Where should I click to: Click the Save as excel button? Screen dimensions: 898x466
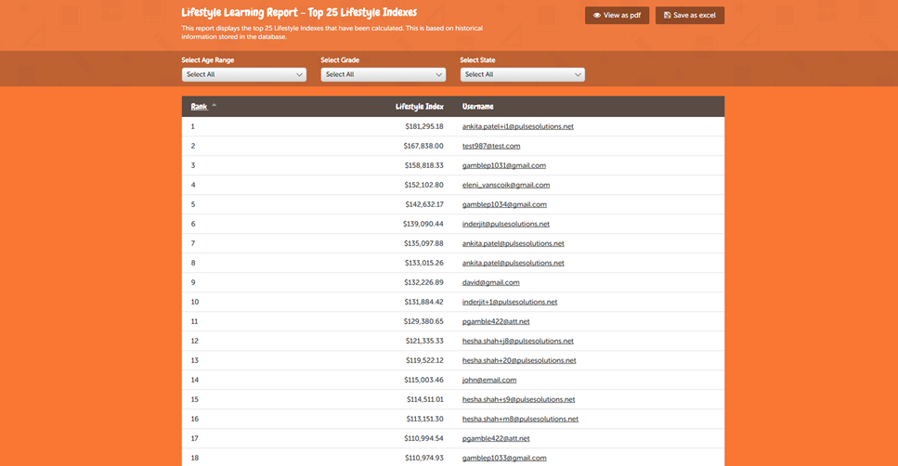tap(689, 16)
